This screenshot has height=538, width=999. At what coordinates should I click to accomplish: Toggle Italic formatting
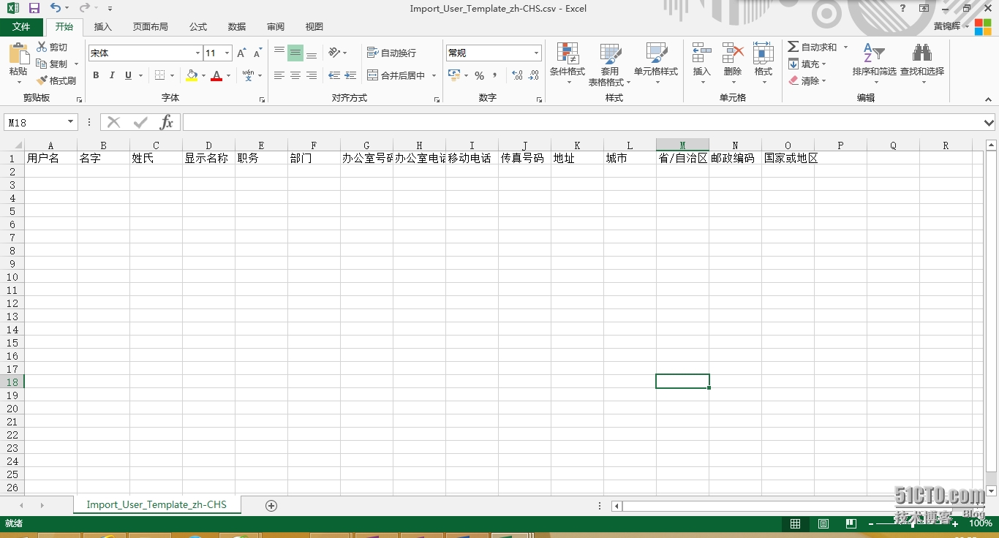click(112, 75)
